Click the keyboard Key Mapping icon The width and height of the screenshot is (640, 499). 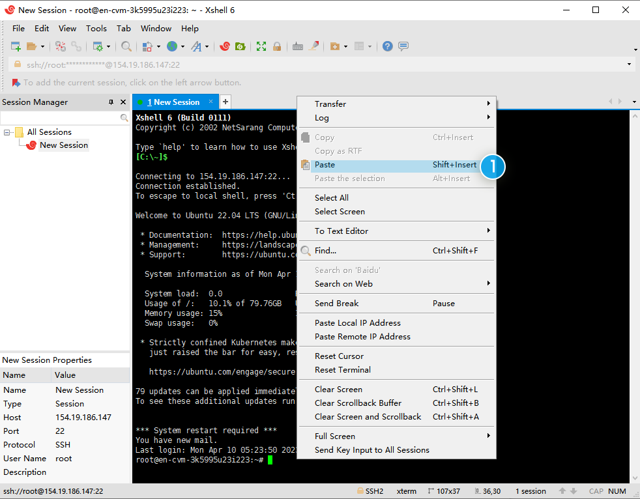tap(298, 46)
